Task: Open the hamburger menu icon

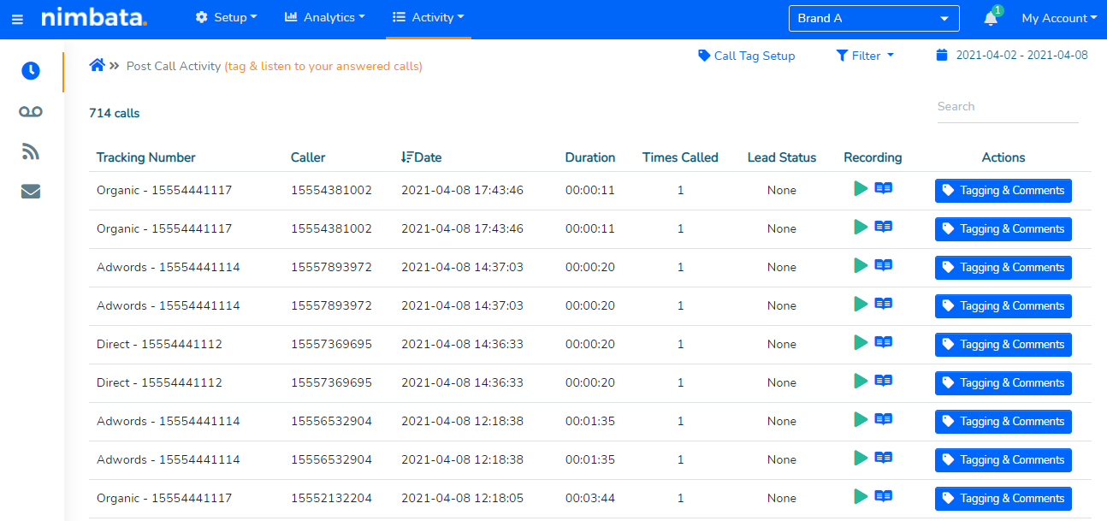Action: tap(17, 19)
